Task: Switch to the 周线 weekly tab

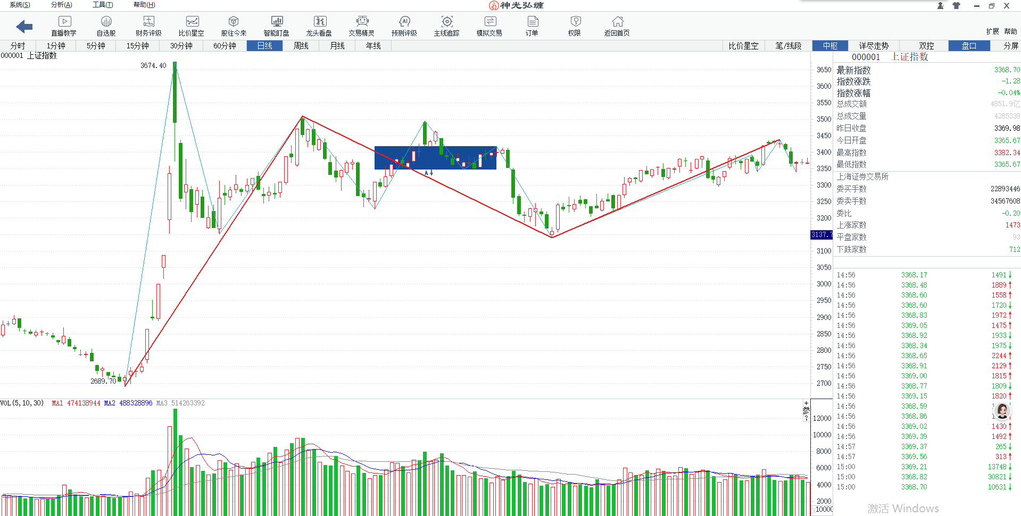Action: click(x=301, y=46)
